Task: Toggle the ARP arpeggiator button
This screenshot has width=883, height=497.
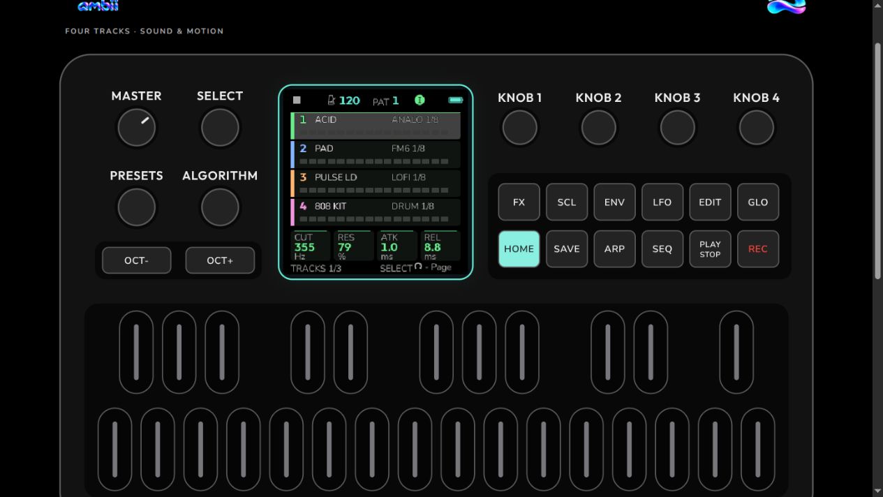Action: (x=614, y=249)
